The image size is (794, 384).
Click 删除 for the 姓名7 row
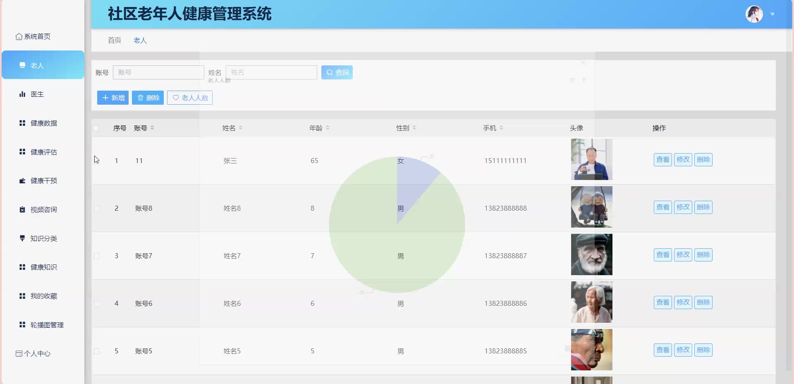click(x=703, y=255)
